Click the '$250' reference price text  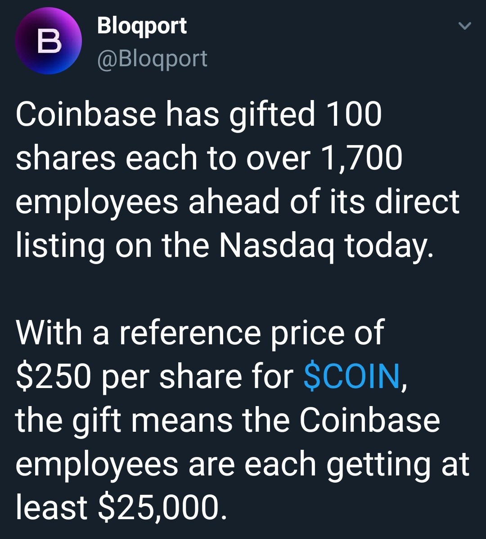pyautogui.click(x=54, y=376)
